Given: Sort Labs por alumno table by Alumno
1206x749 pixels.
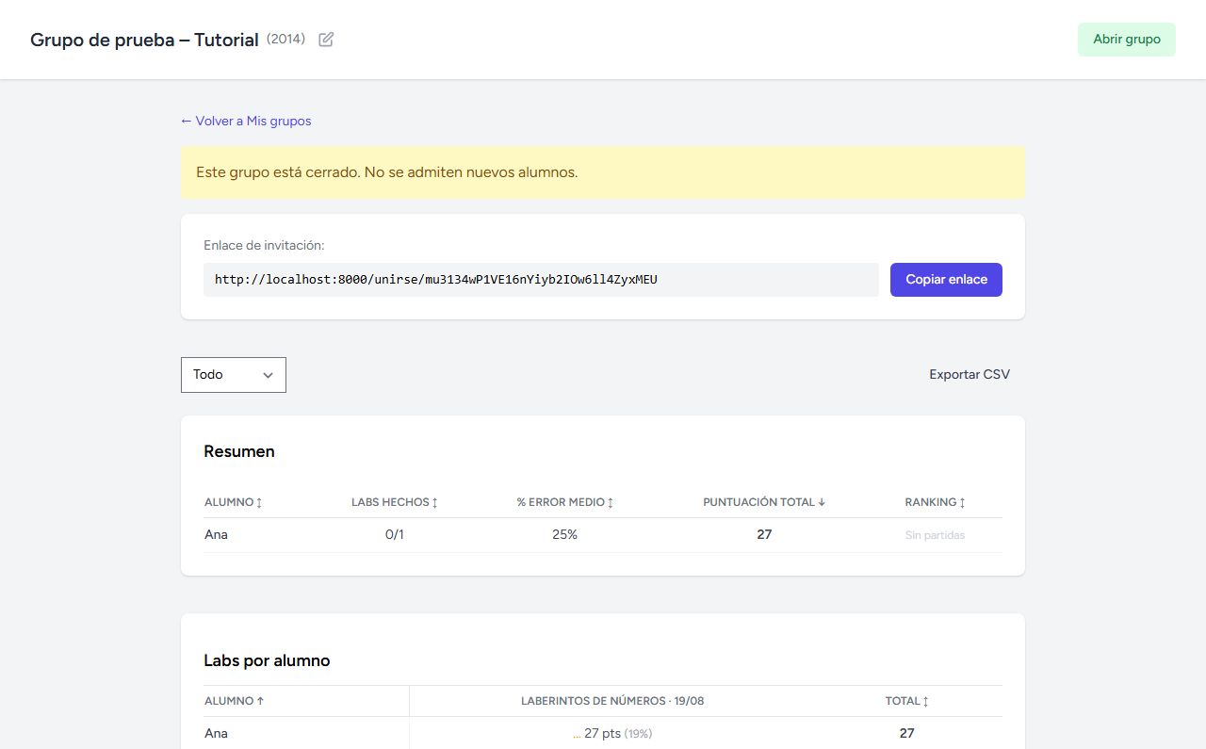Looking at the screenshot, I should [235, 701].
